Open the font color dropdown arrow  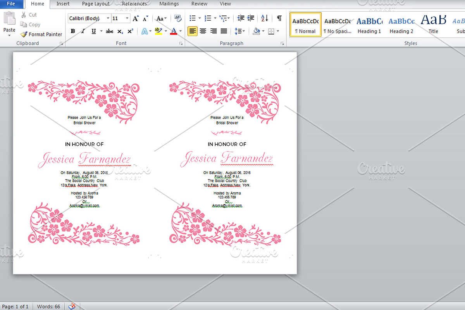(181, 31)
